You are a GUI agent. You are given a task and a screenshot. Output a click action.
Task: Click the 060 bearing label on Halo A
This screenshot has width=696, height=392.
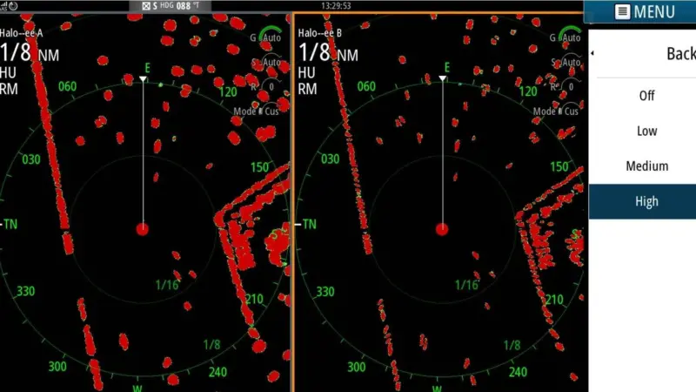pyautogui.click(x=67, y=86)
